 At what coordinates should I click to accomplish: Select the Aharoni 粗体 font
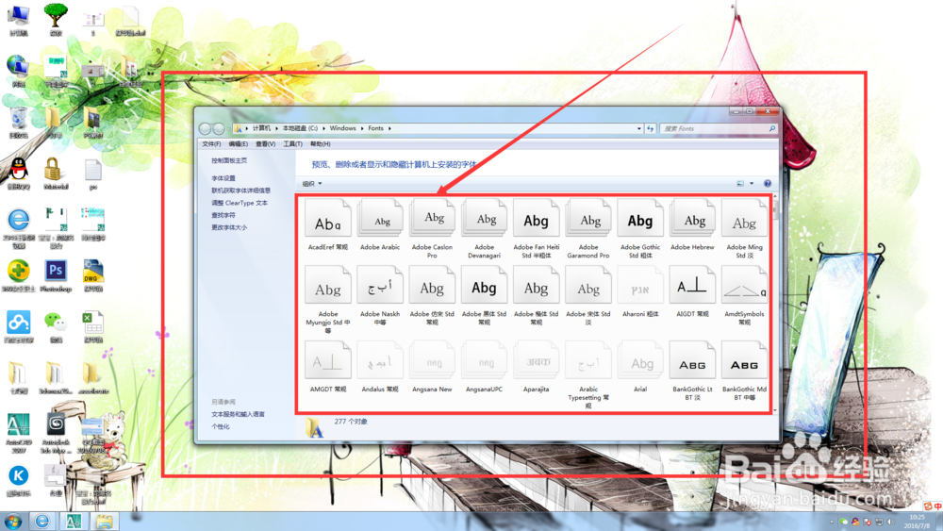pos(640,292)
